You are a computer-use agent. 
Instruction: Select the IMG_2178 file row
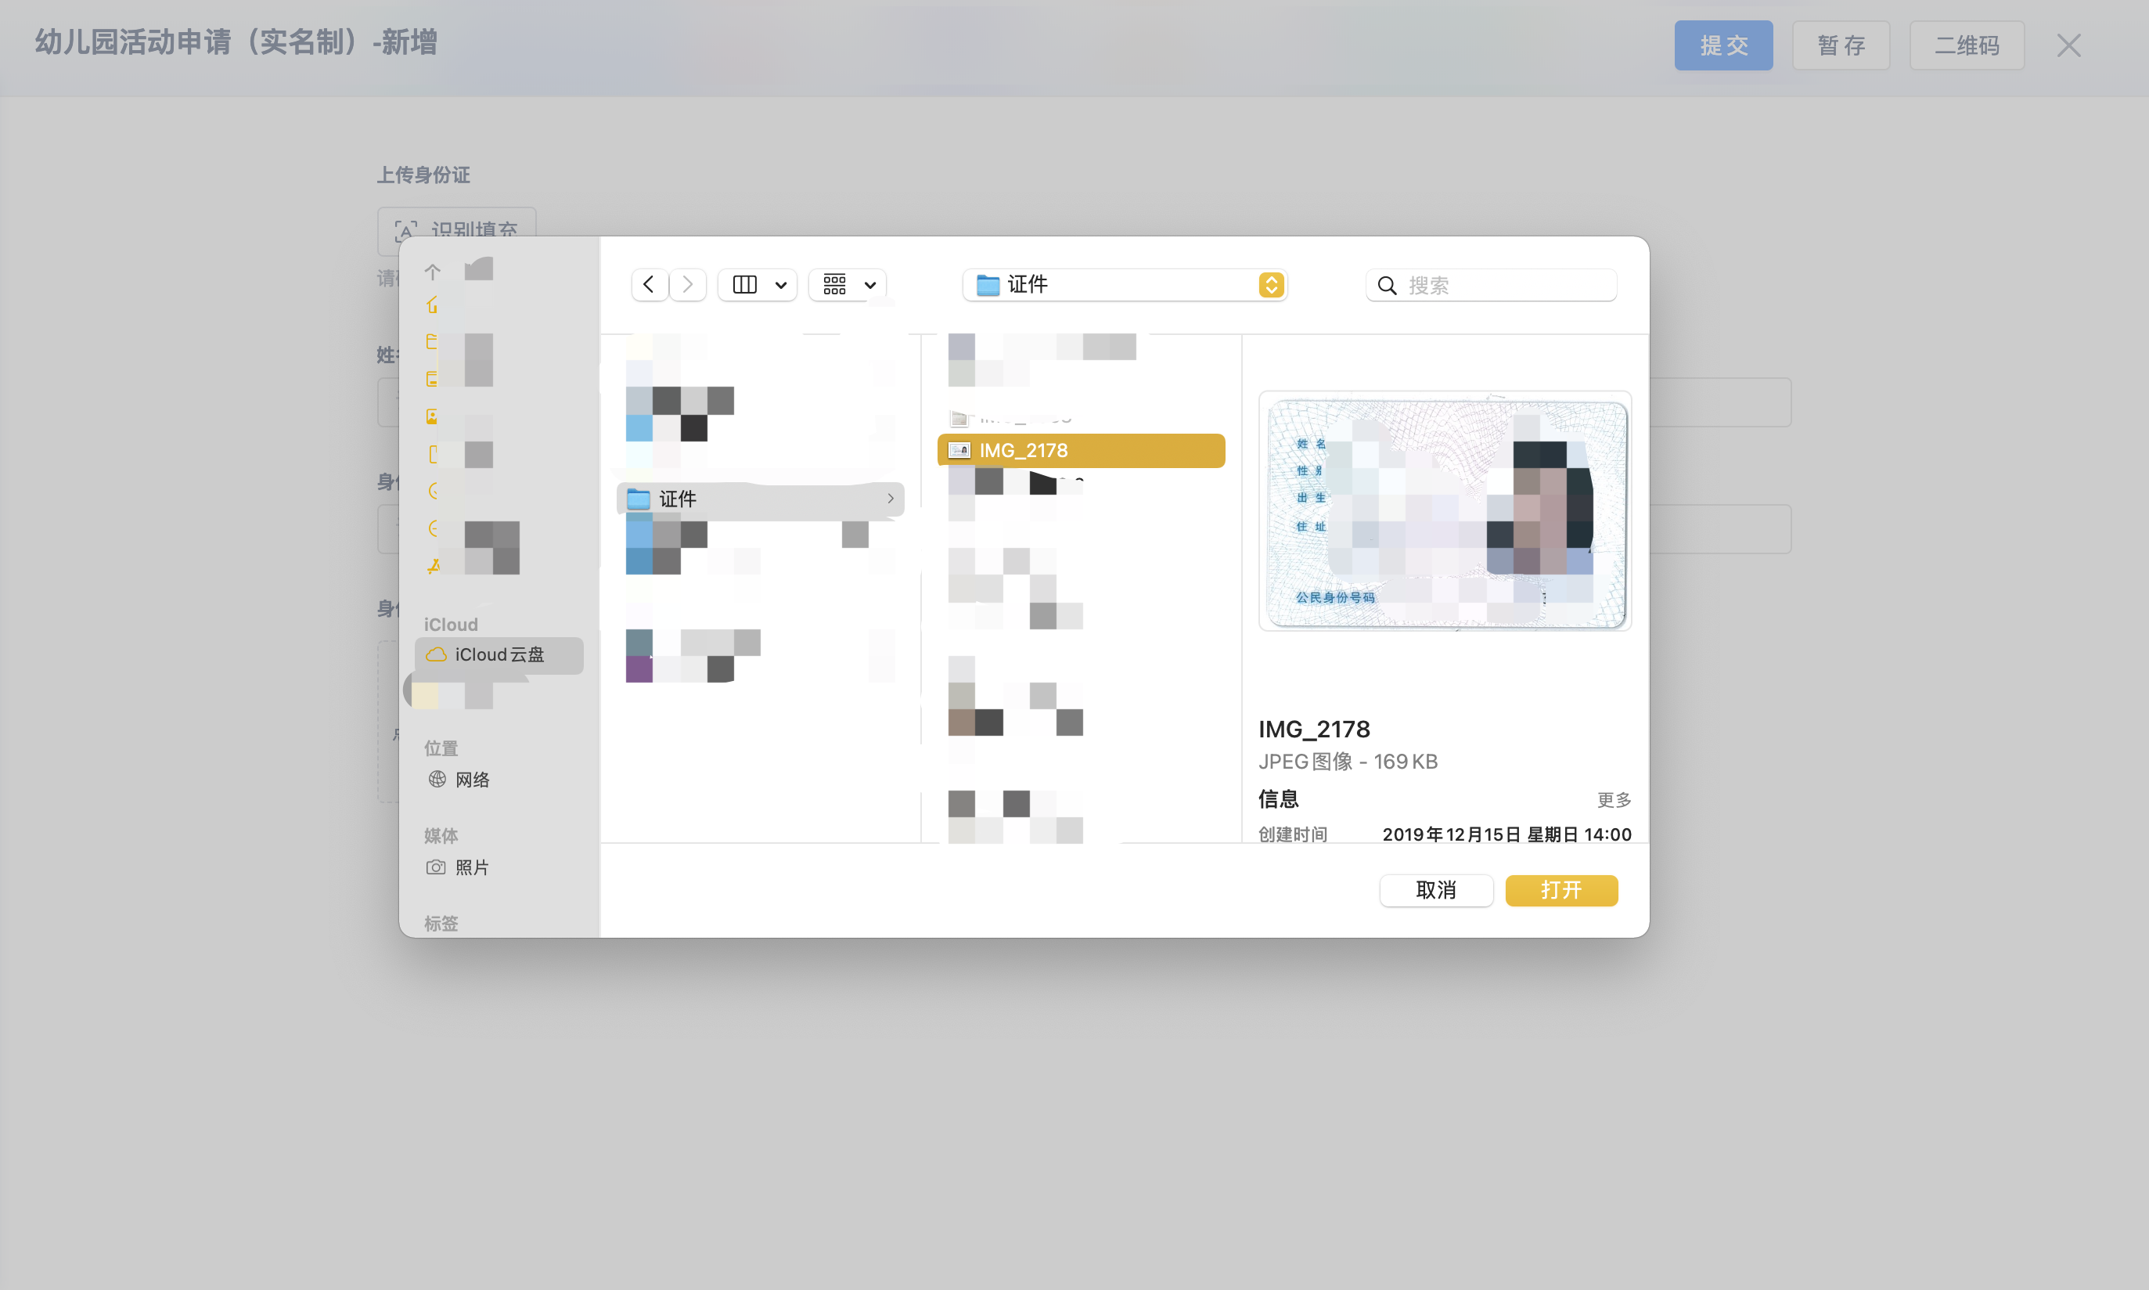1081,450
